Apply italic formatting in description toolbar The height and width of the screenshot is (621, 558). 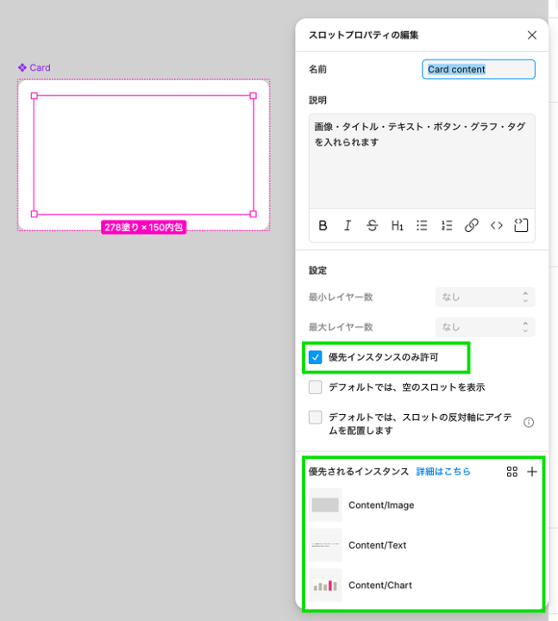coord(348,226)
